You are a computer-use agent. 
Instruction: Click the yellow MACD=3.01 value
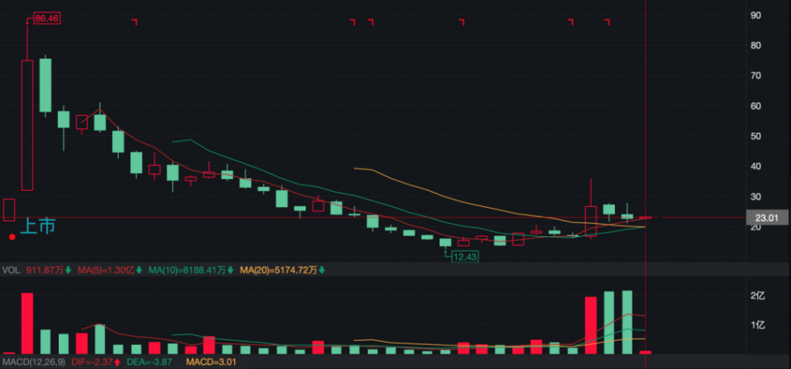pos(207,361)
